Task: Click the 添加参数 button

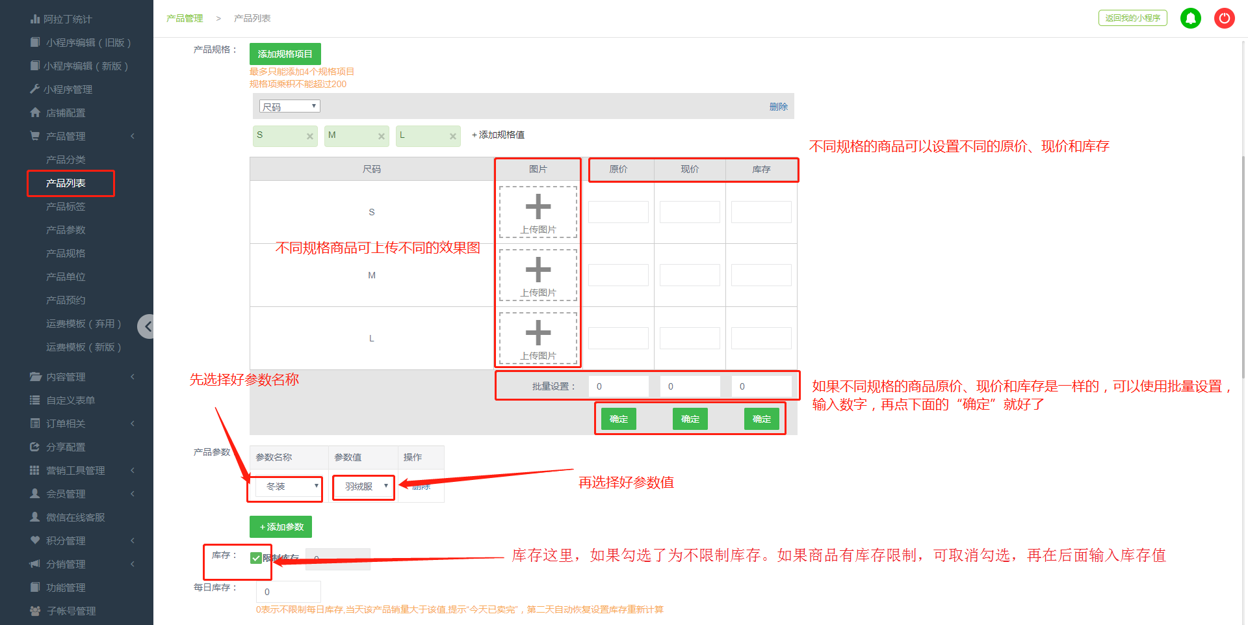Action: [x=281, y=527]
